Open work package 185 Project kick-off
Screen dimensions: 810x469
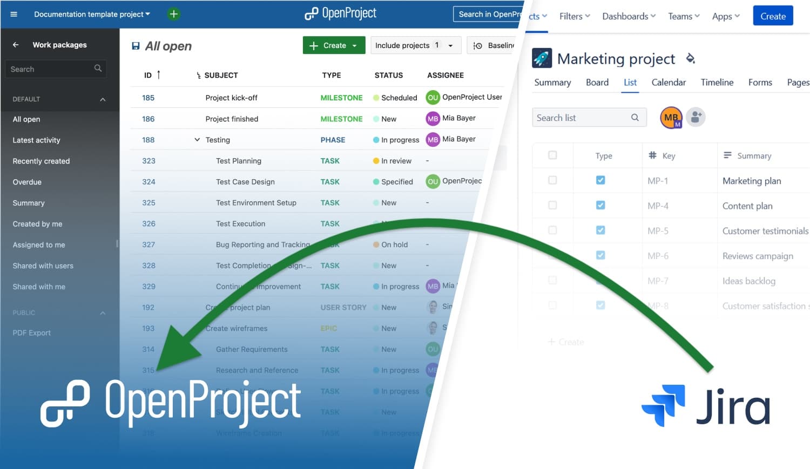(x=231, y=98)
